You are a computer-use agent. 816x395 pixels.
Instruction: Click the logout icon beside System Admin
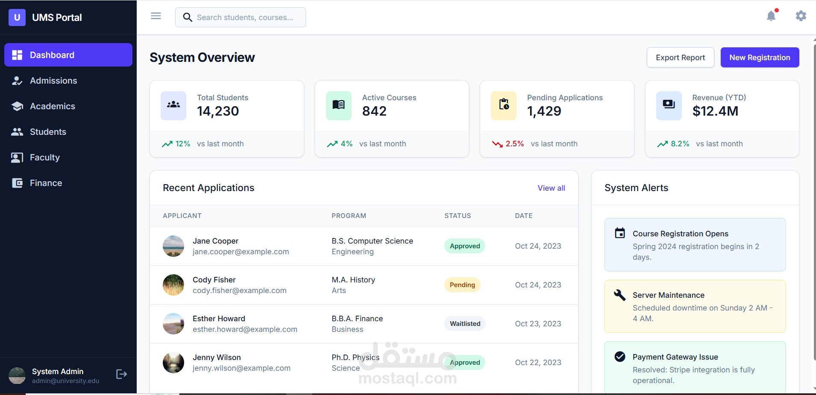pyautogui.click(x=122, y=374)
